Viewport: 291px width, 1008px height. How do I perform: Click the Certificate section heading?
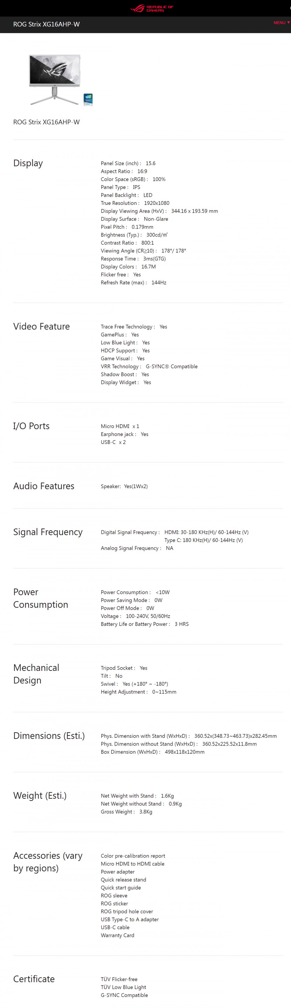point(34,979)
